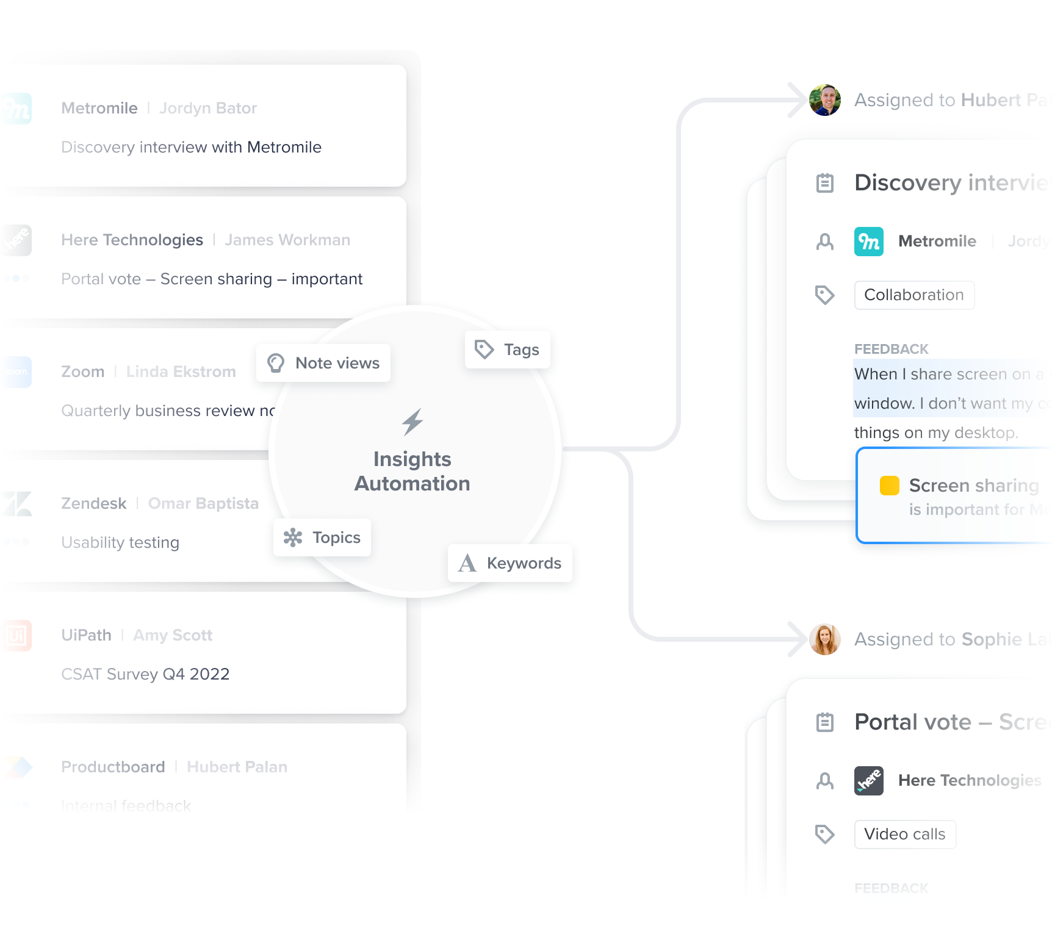
Task: Click the Discovery interview card title
Action: tap(952, 183)
